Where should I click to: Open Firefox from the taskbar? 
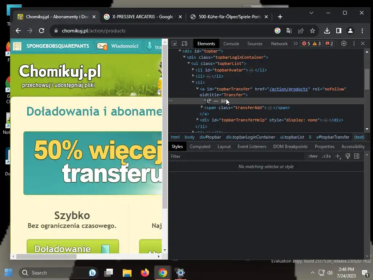point(145,273)
